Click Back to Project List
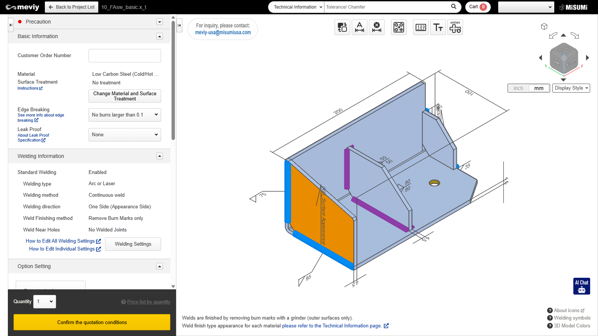 (x=72, y=7)
